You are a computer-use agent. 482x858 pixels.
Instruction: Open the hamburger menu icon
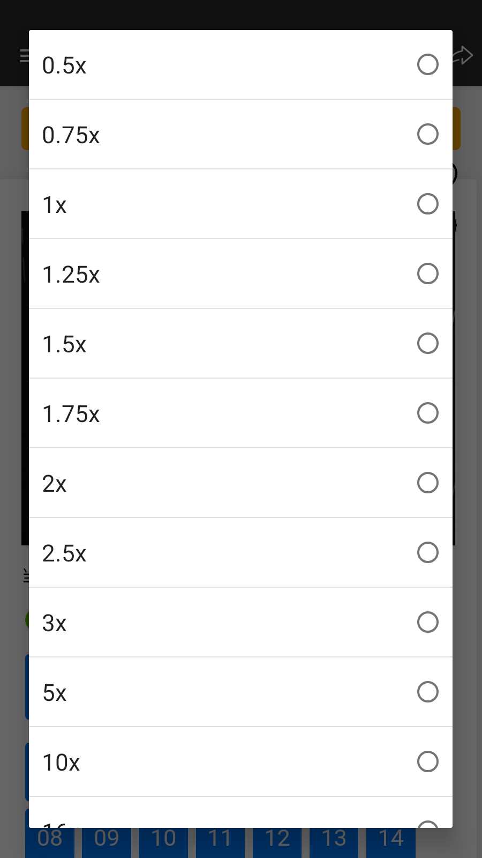24,55
